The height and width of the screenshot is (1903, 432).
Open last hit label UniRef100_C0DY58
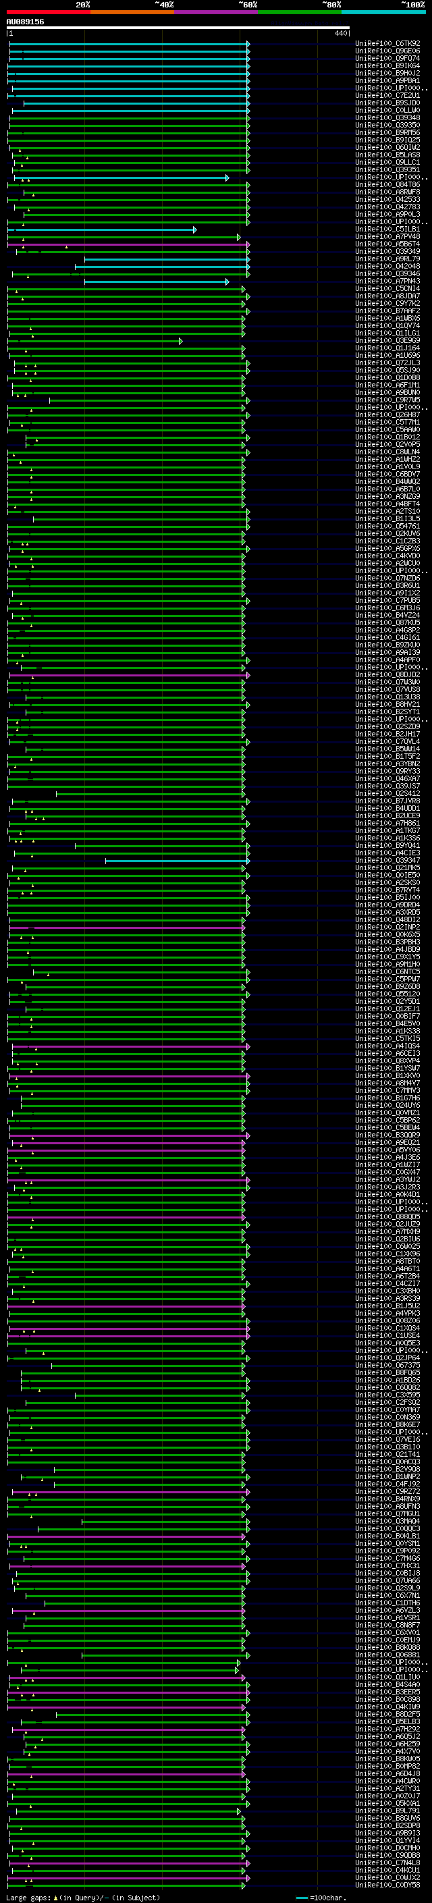point(387,1885)
